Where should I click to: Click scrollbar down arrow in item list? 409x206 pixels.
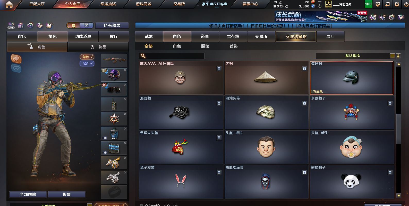tap(399, 196)
